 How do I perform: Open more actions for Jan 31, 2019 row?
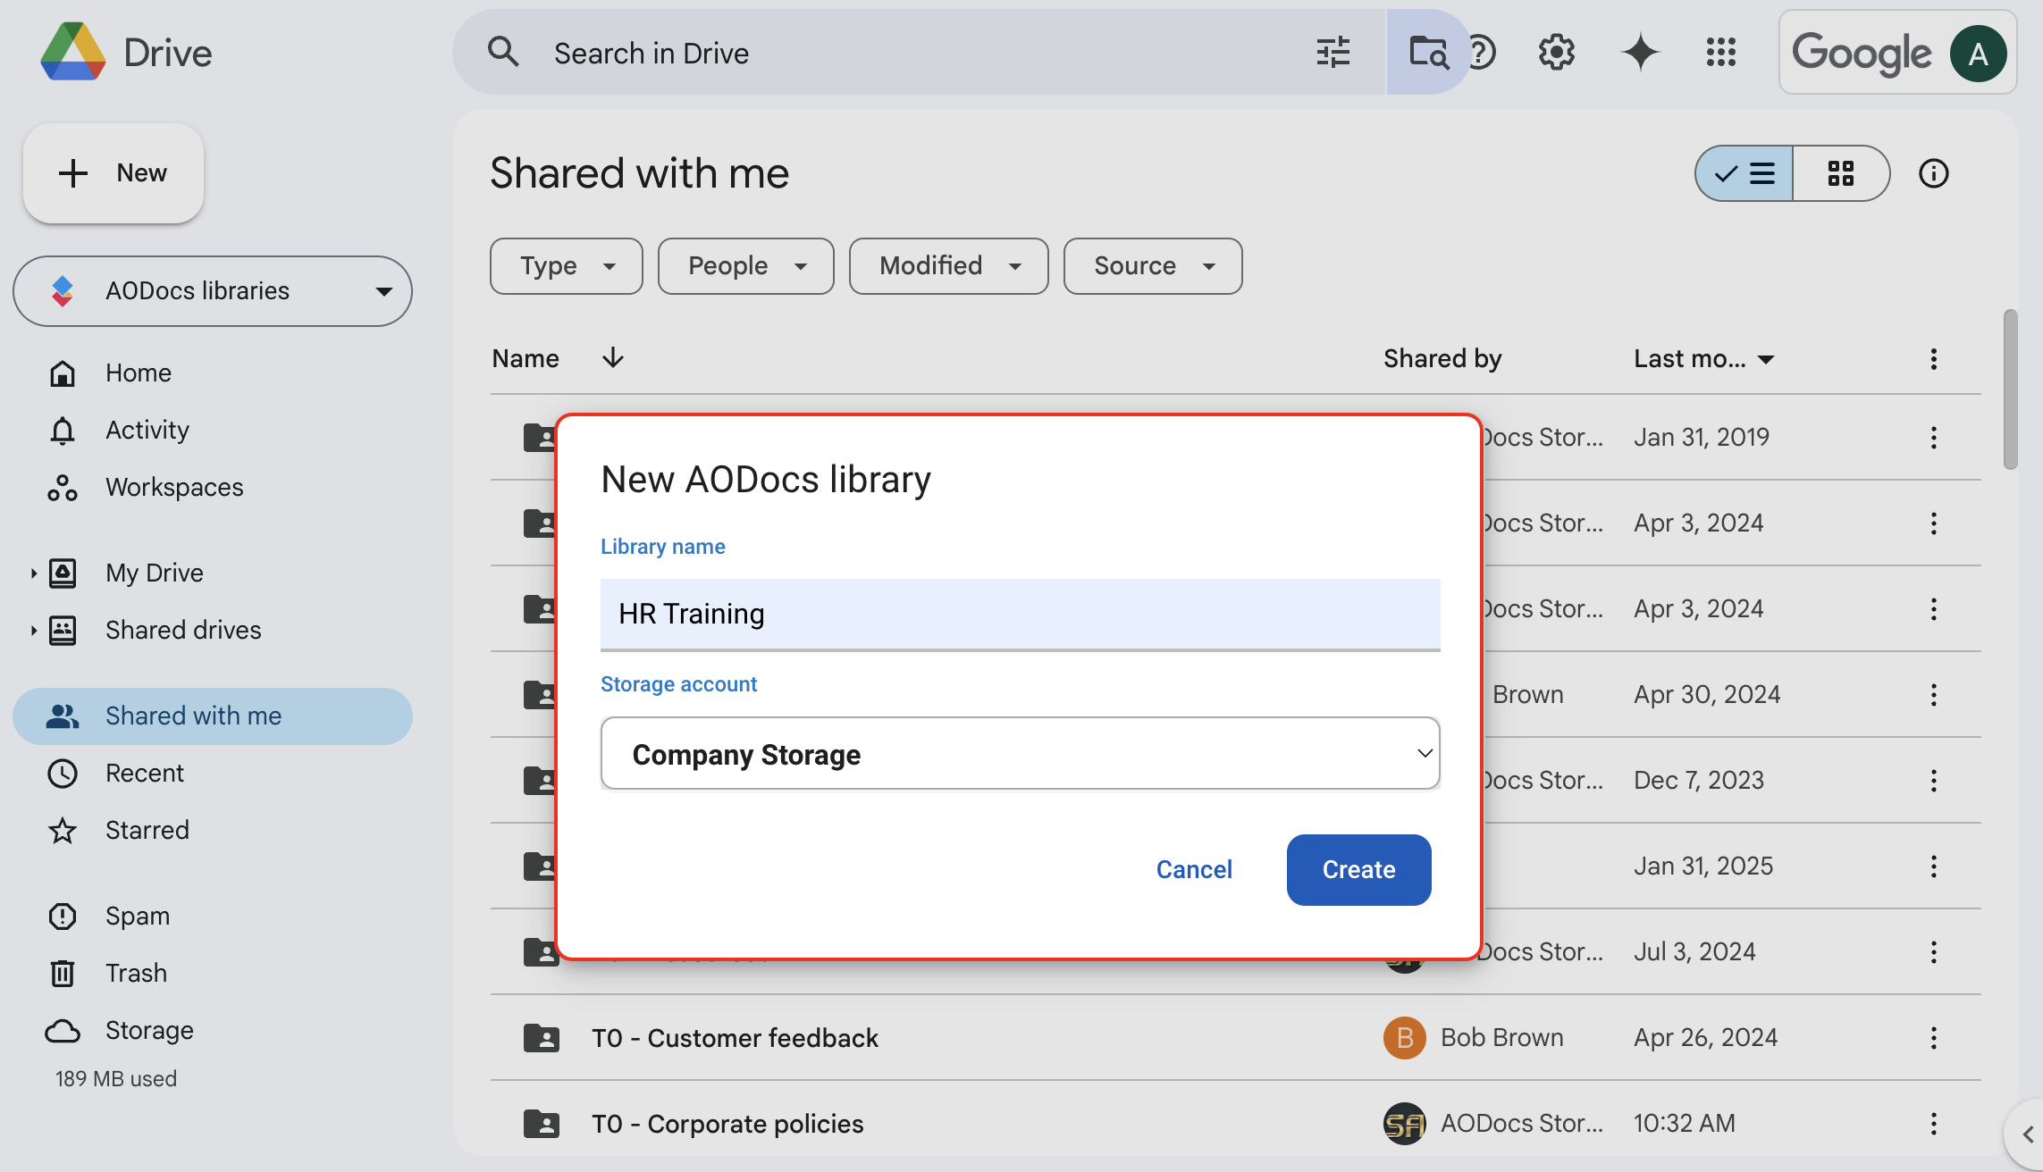point(1933,438)
